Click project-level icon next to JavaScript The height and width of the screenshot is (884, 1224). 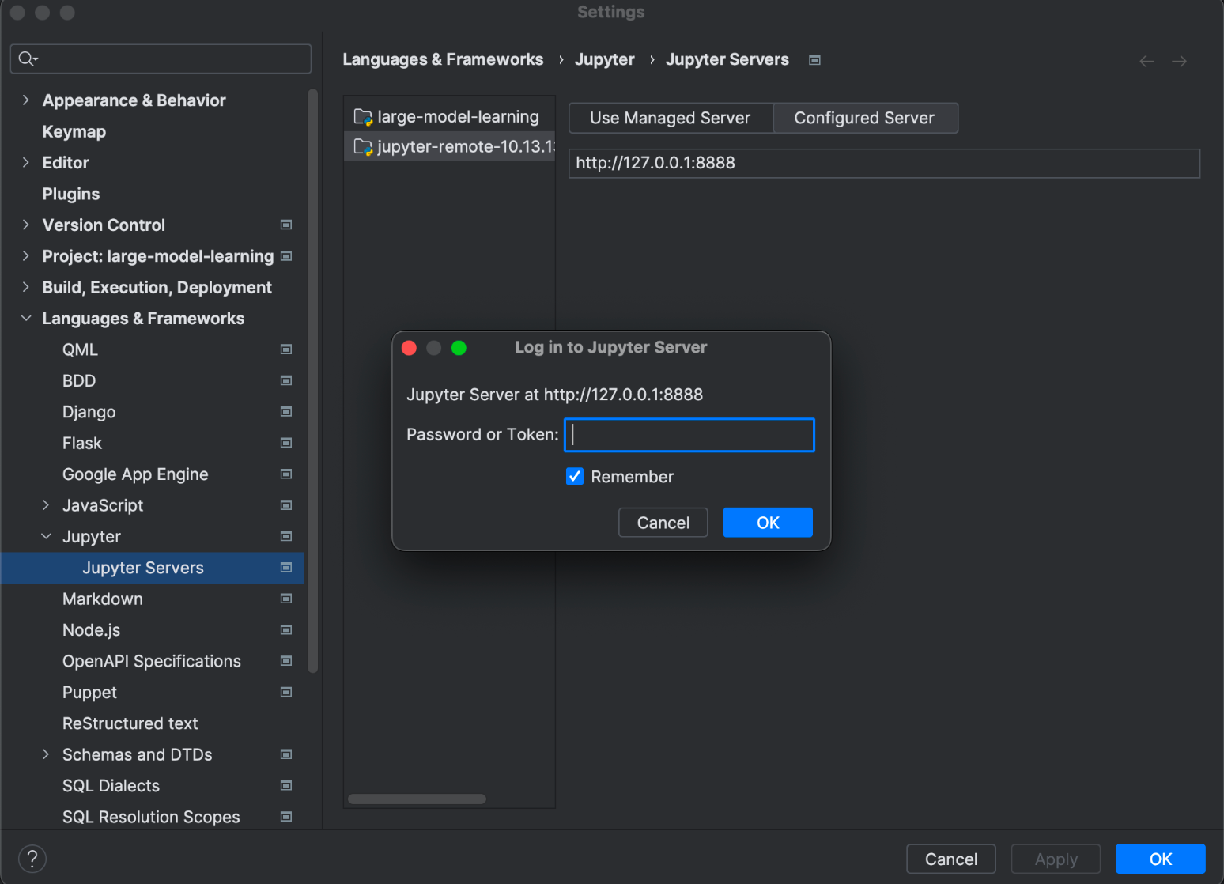click(286, 505)
